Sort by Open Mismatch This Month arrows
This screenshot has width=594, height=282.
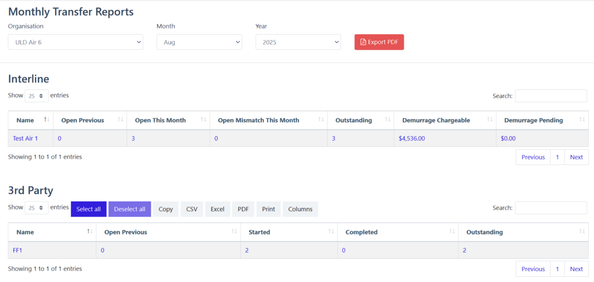click(321, 120)
